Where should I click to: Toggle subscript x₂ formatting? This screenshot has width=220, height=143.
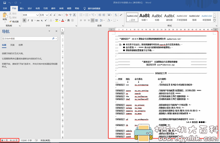42,20
